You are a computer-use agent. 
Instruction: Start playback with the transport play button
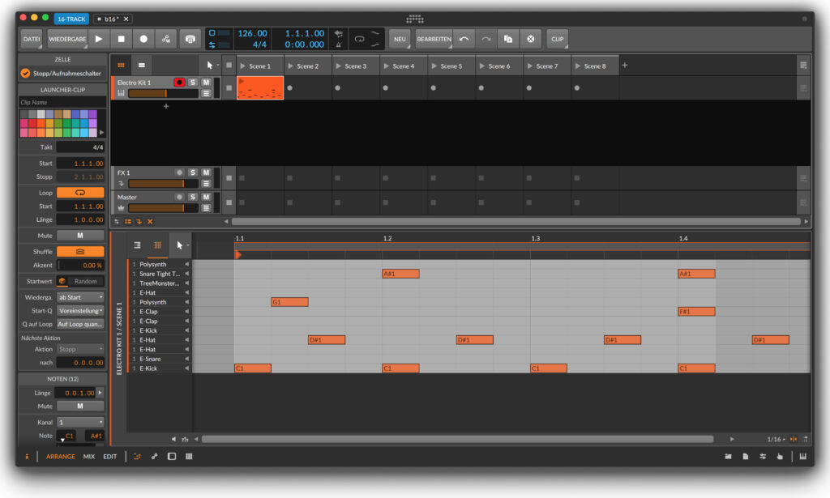pyautogui.click(x=99, y=39)
